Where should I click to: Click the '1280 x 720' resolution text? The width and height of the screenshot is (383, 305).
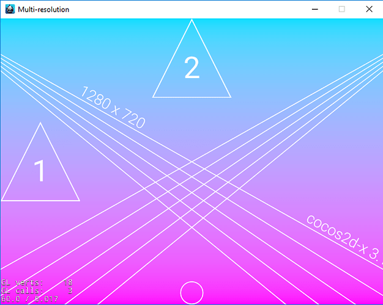pos(113,107)
